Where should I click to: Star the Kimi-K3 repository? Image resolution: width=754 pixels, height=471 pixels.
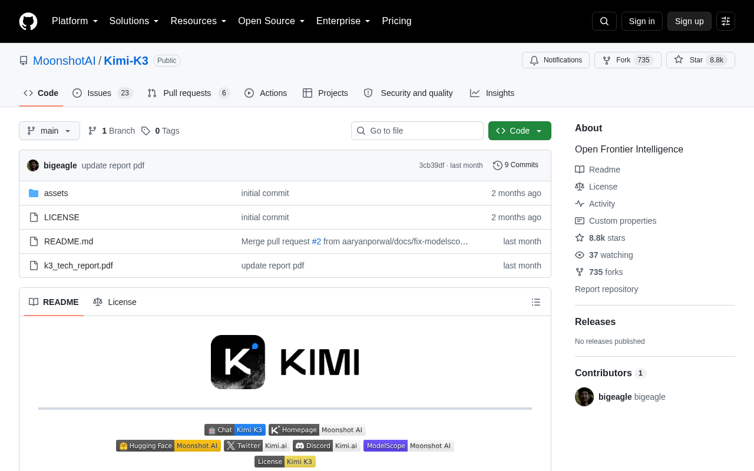point(700,60)
